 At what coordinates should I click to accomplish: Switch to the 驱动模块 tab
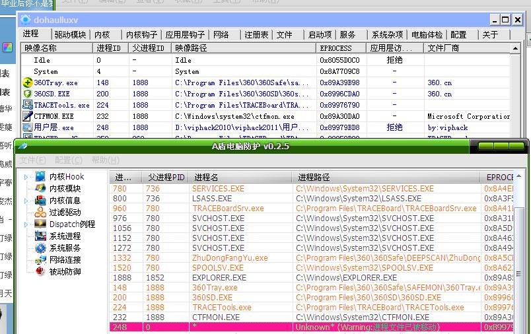click(x=70, y=34)
